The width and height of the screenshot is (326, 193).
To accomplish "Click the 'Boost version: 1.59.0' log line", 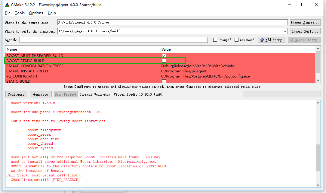I will pos(33,103).
